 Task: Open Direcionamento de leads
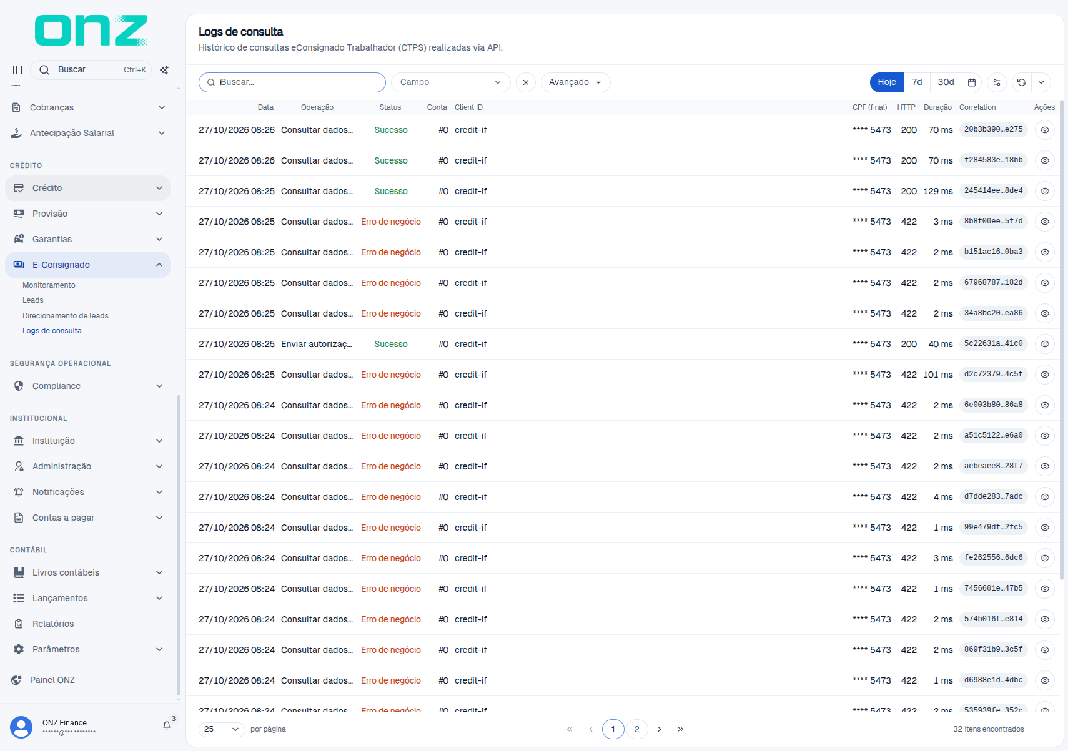[66, 316]
